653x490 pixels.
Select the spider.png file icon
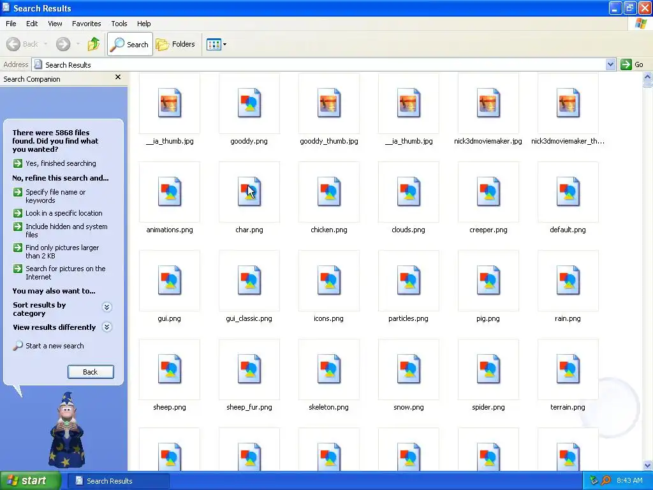(488, 369)
